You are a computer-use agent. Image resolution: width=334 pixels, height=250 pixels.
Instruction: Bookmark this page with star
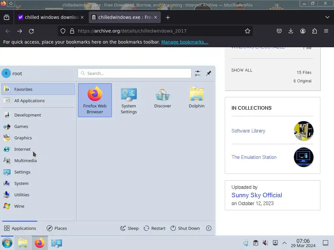248,31
